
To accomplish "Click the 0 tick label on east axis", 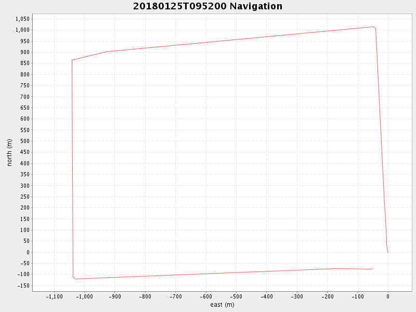I will click(387, 296).
